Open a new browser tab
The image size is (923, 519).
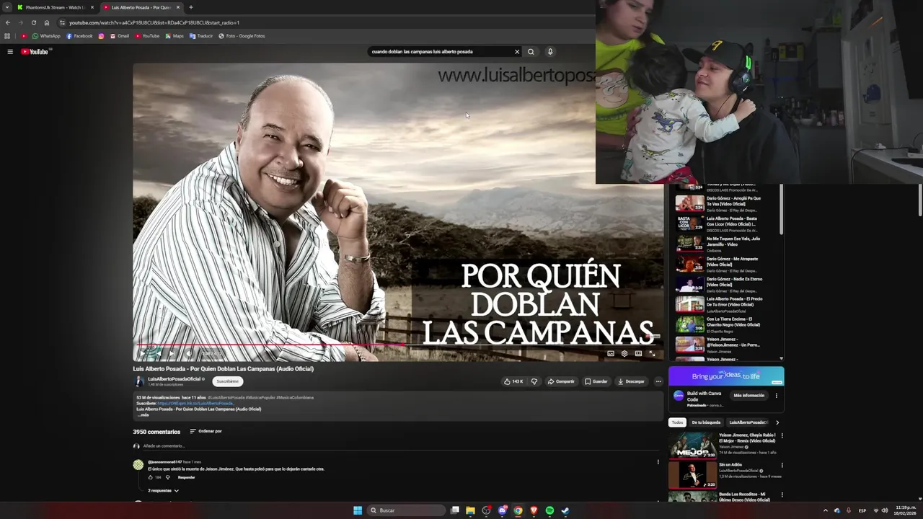coord(190,7)
